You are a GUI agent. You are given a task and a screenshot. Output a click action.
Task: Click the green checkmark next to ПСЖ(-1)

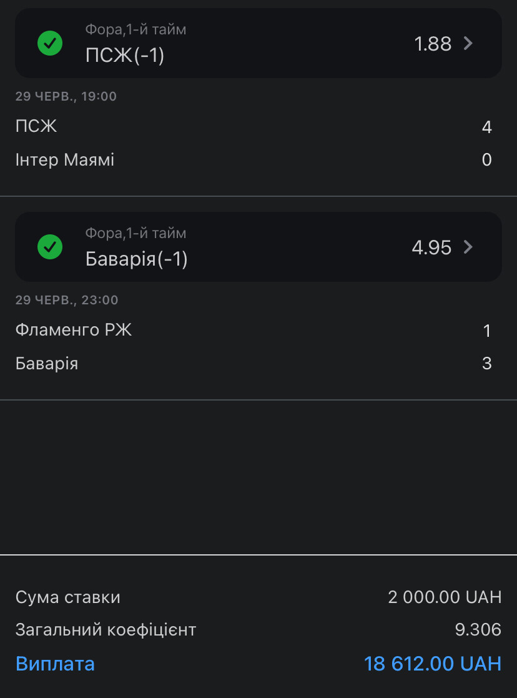tap(50, 43)
